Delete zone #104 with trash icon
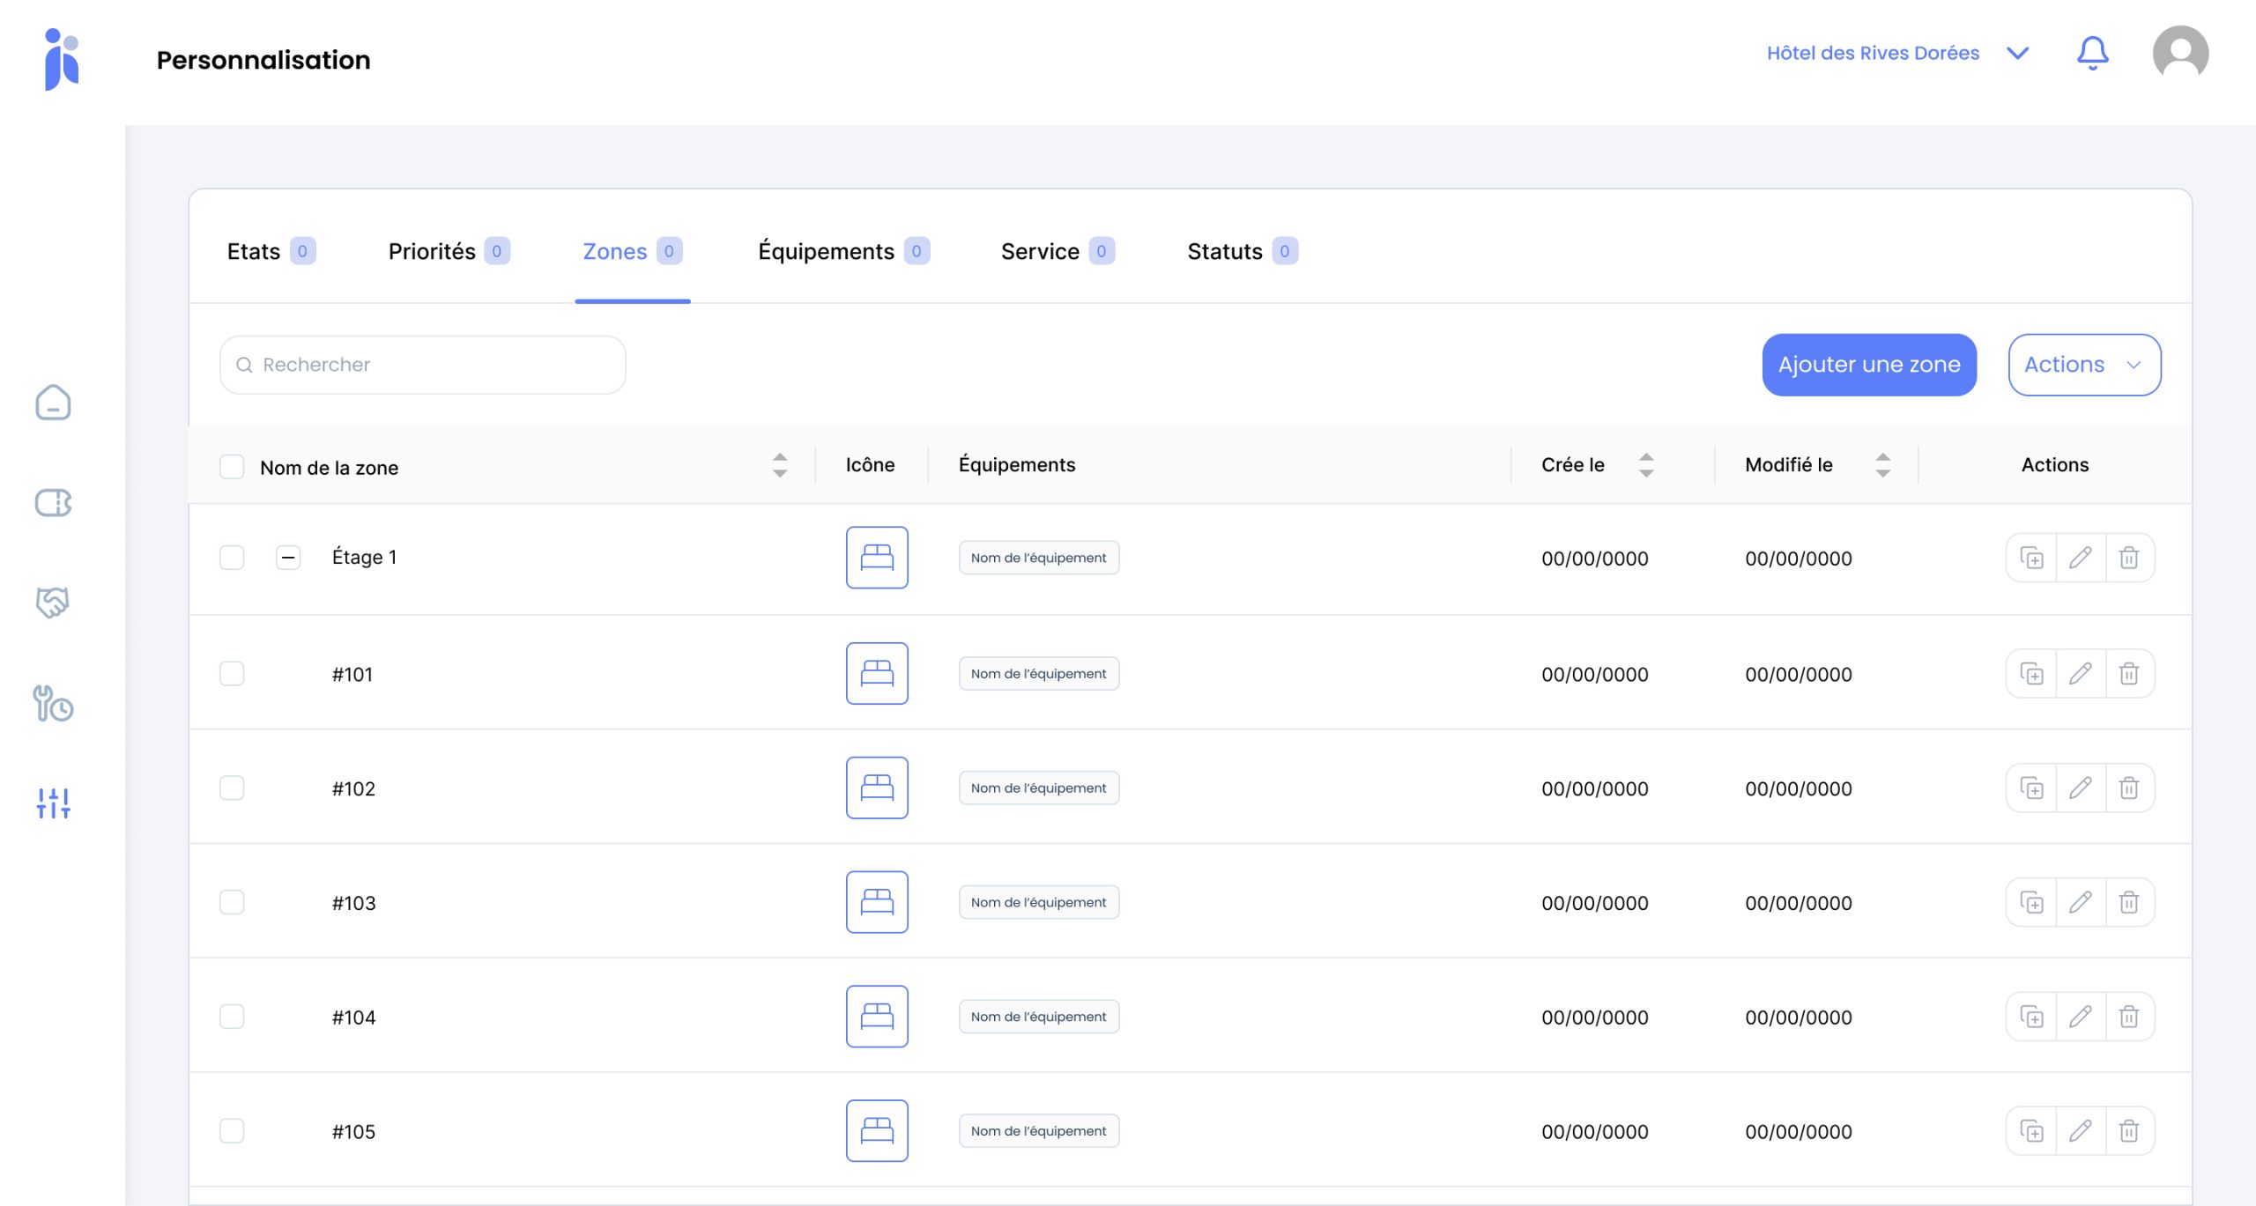This screenshot has width=2256, height=1206. click(x=2129, y=1017)
